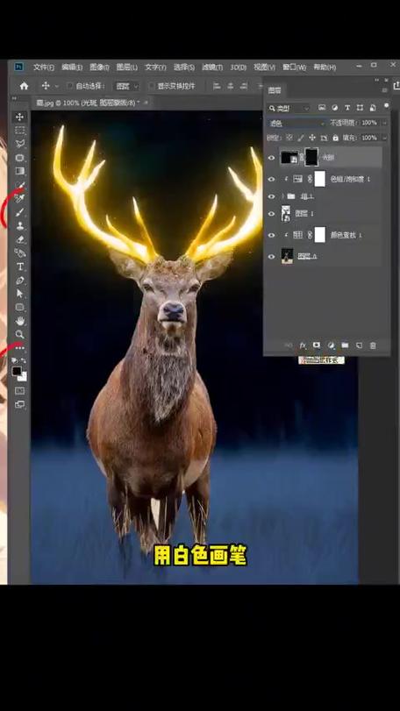Open the 滤镜(T) menu
Screen dimensions: 400x711
tap(212, 68)
